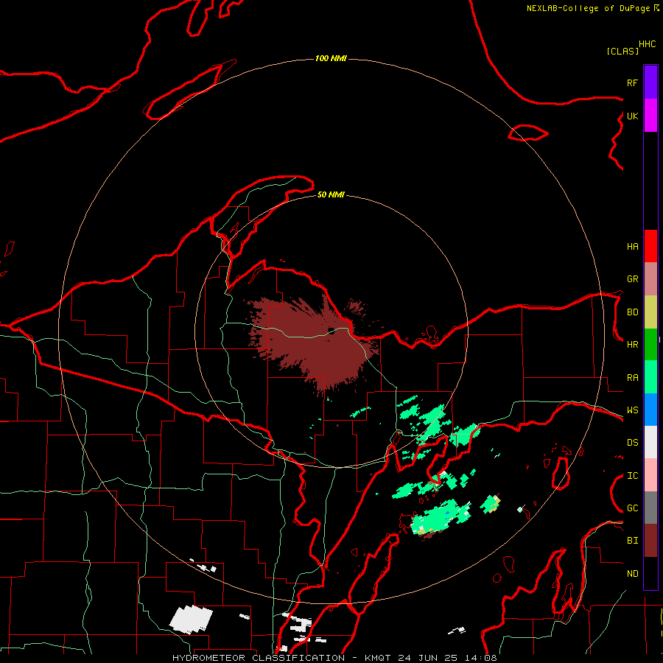
Task: Pick the RA bright green legend swatch
Action: (x=650, y=377)
